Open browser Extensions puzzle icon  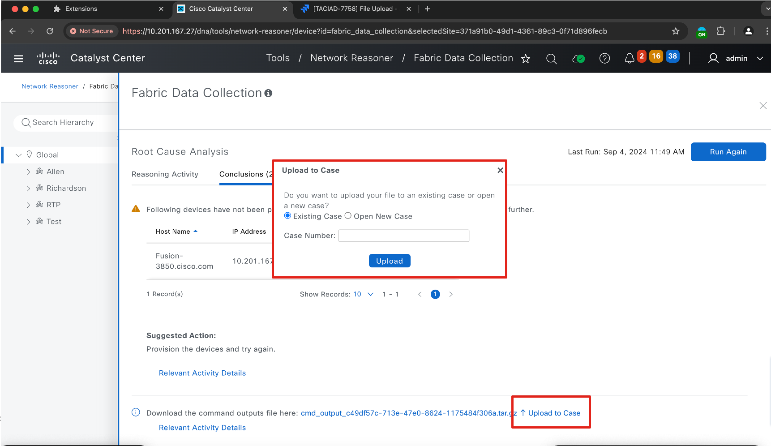(x=720, y=31)
